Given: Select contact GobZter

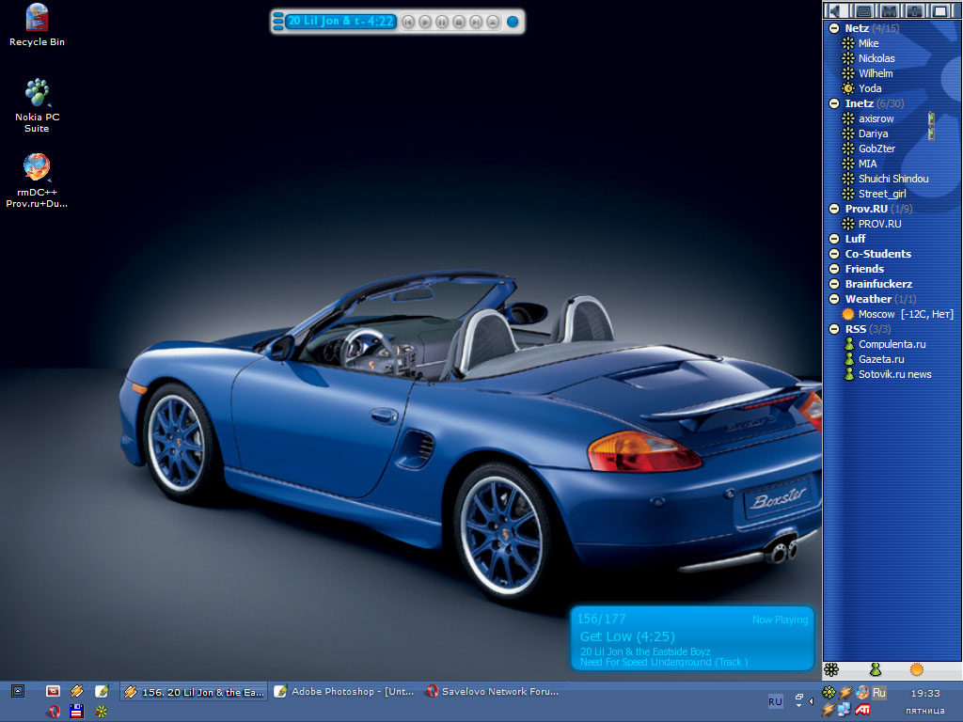Looking at the screenshot, I should tap(877, 149).
